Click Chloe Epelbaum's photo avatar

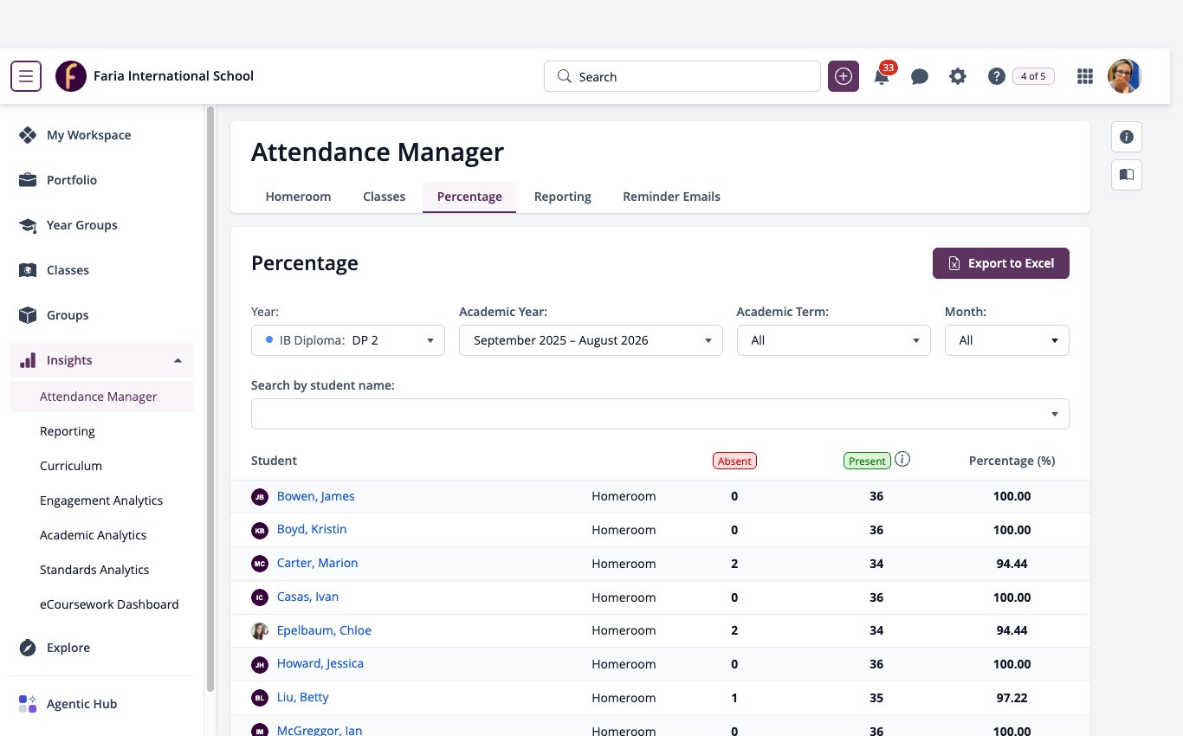click(260, 630)
